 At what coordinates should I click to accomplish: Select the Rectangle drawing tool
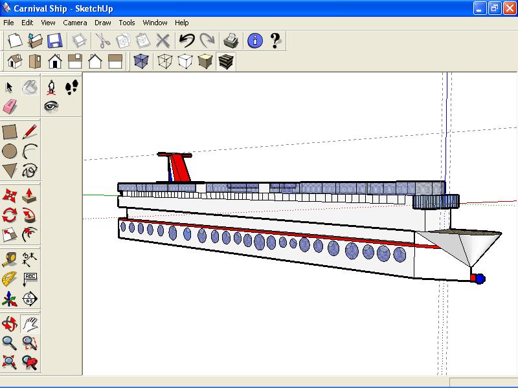pyautogui.click(x=10, y=132)
